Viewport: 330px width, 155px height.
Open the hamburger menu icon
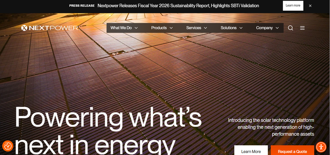coord(302,28)
